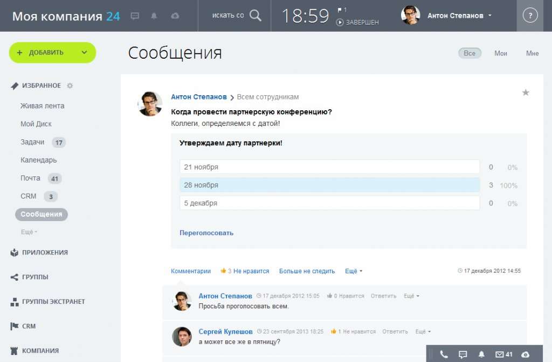The width and height of the screenshot is (552, 362).
Task: Click vote count 3 for 28 ноября
Action: 491,185
